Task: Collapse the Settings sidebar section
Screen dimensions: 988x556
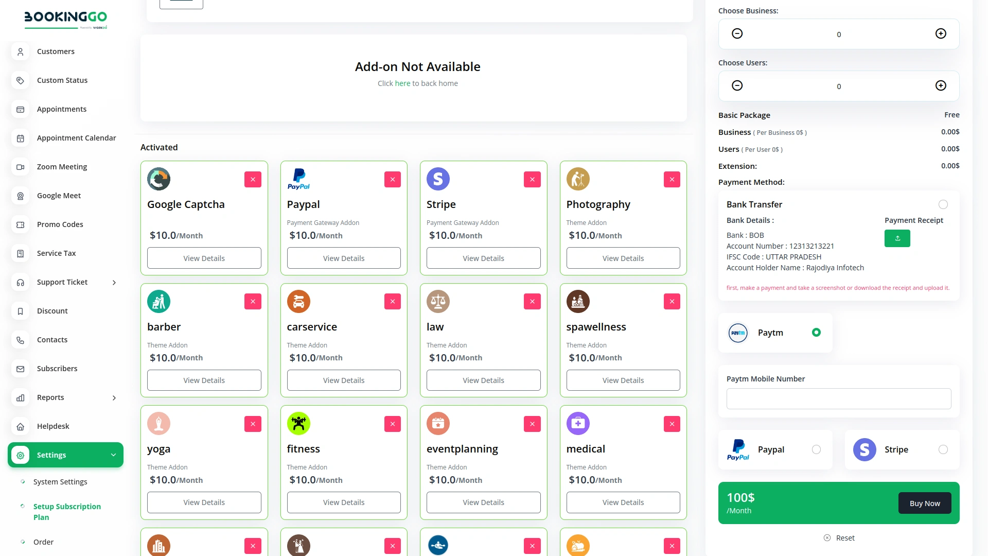Action: coord(113,455)
